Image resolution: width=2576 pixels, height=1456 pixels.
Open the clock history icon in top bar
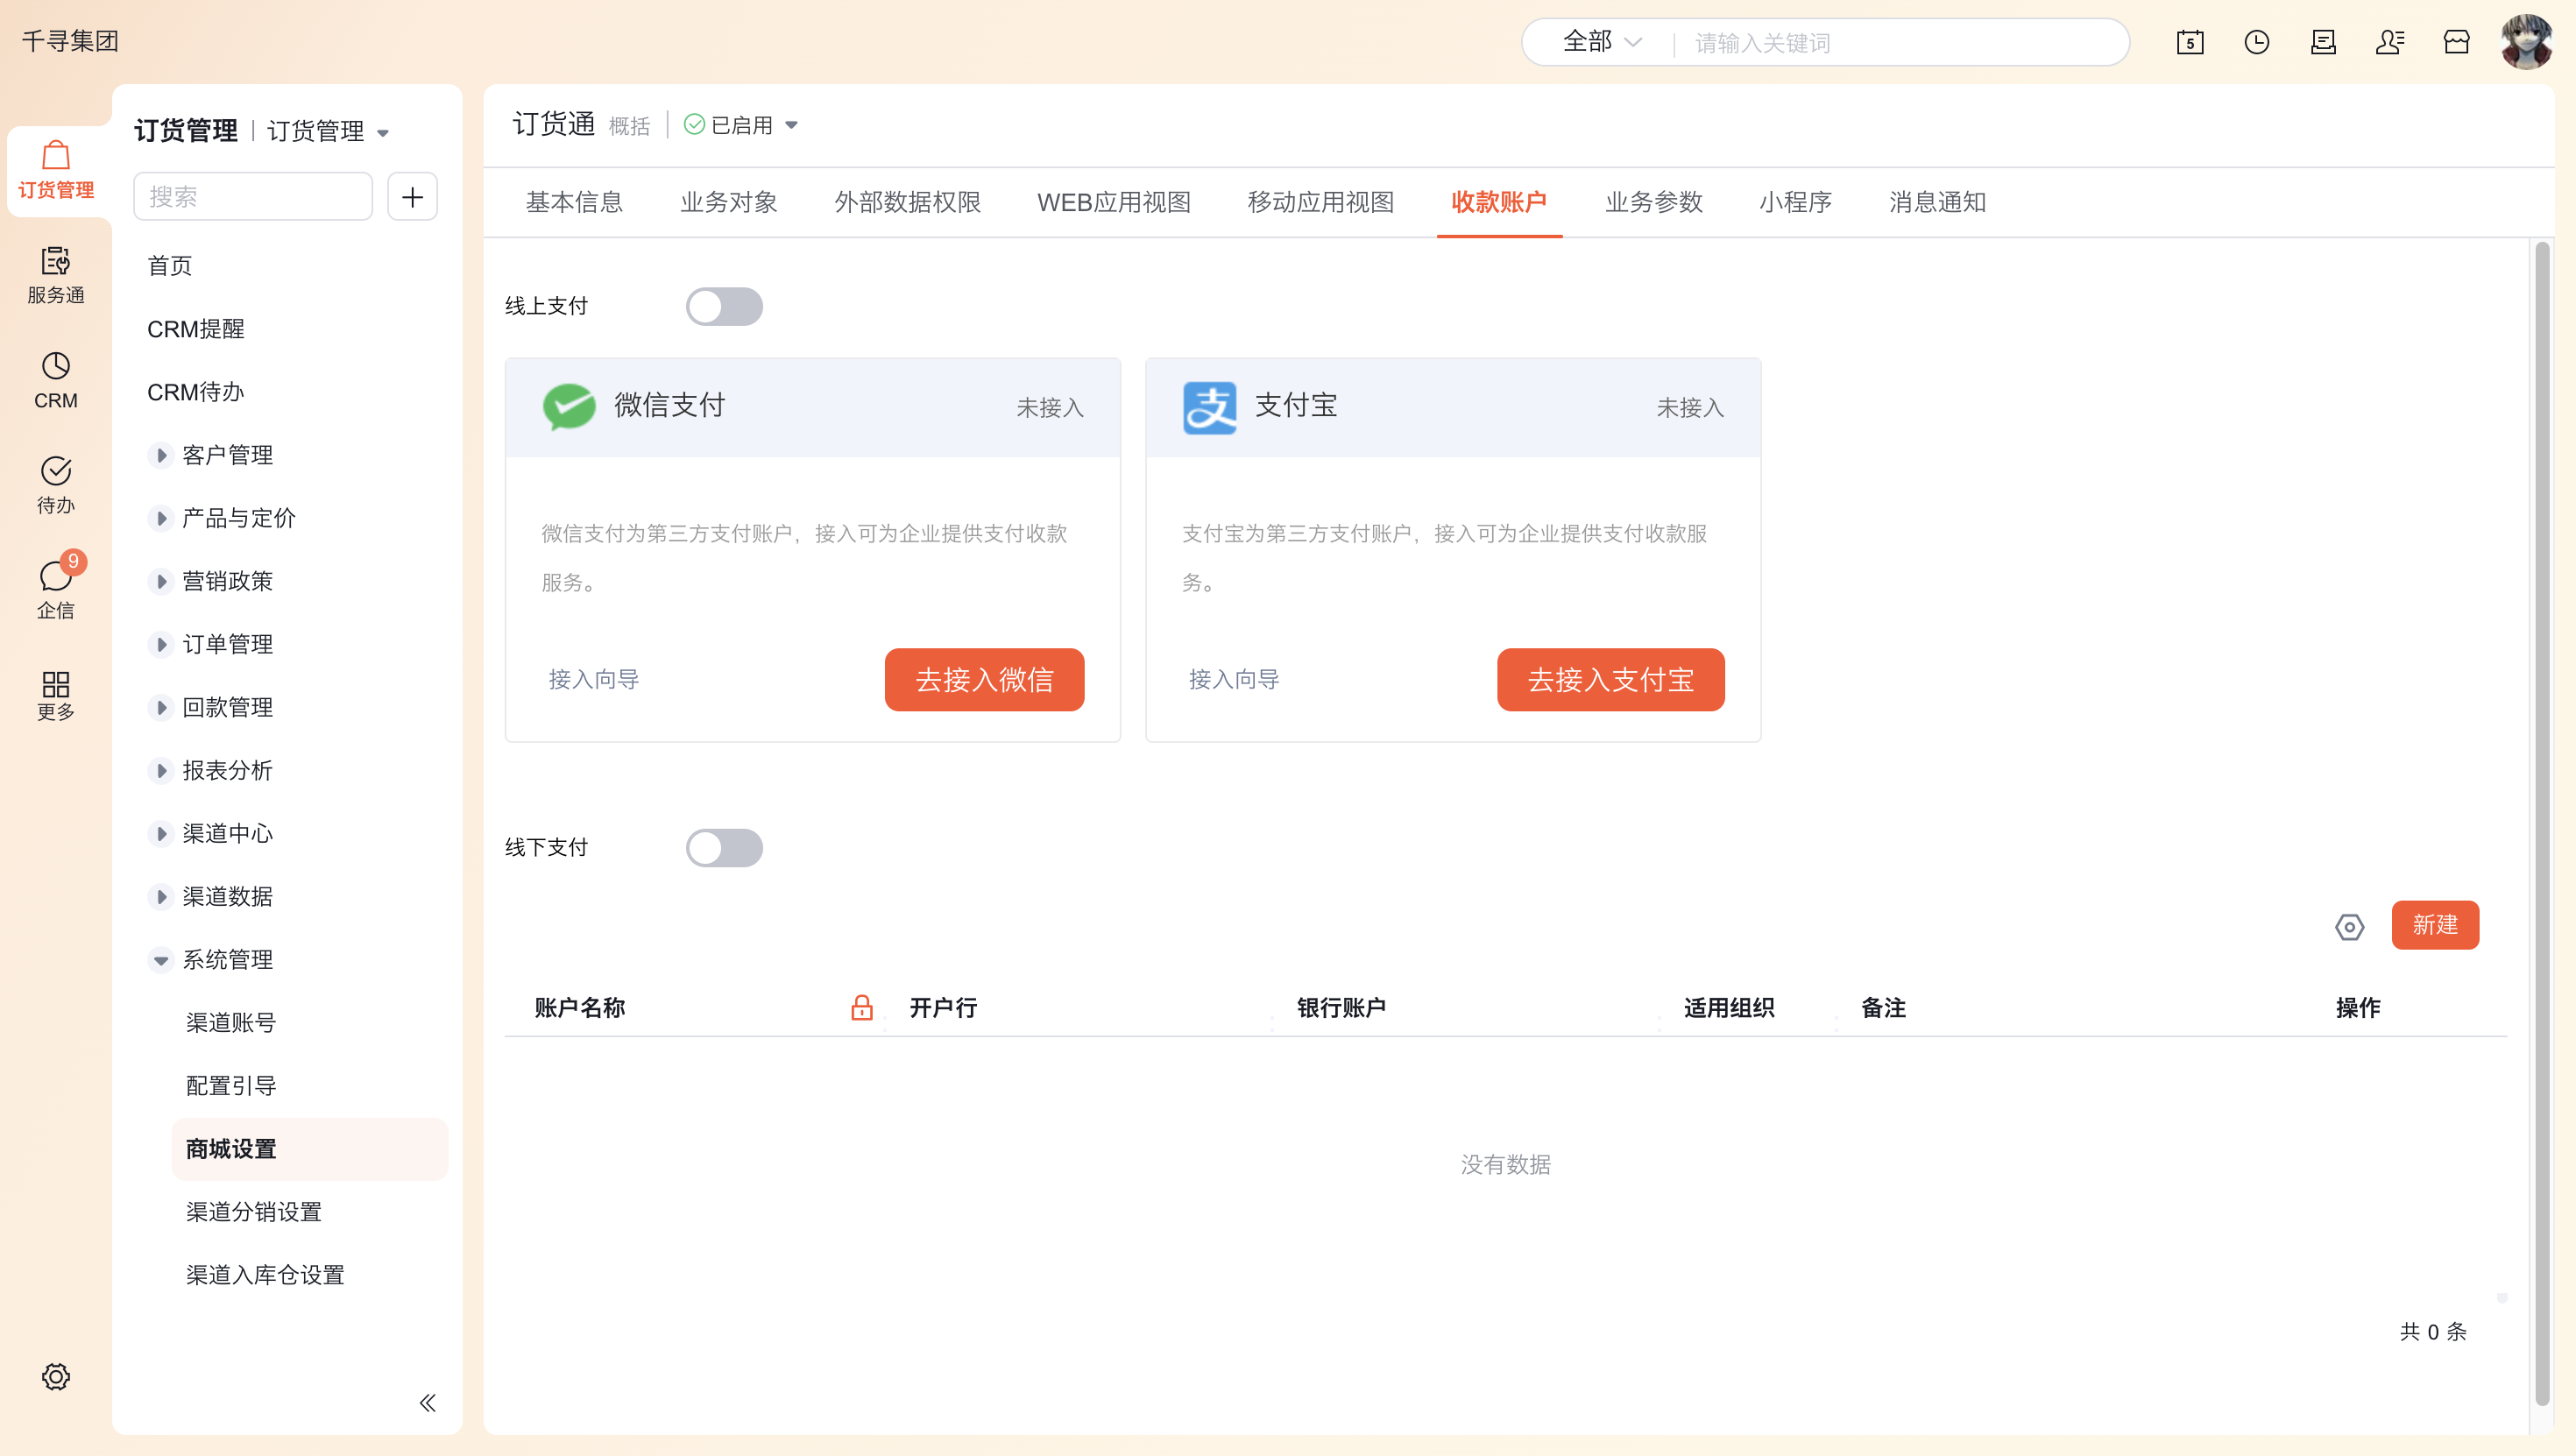click(x=2257, y=42)
